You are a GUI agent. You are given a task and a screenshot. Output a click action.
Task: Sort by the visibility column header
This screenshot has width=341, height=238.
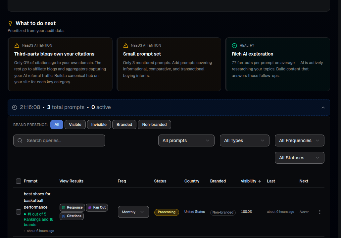[251, 181]
